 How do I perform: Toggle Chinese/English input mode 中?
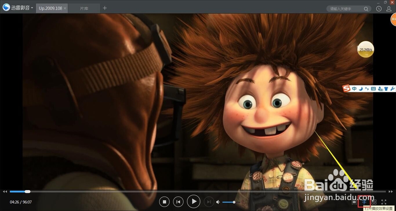pos(354,89)
